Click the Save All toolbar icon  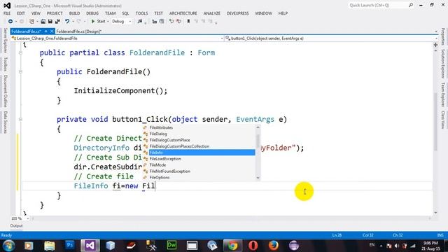57,22
